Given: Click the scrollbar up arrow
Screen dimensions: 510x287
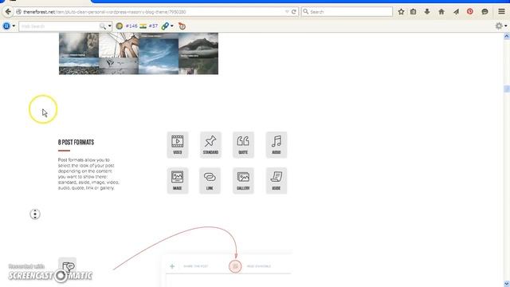Looking at the screenshot, I should pos(507,37).
